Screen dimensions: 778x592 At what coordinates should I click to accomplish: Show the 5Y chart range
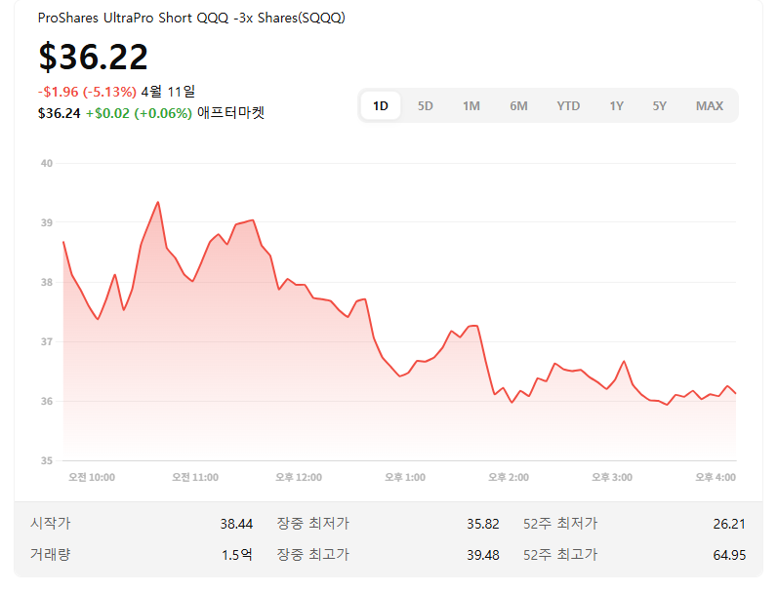(x=660, y=106)
